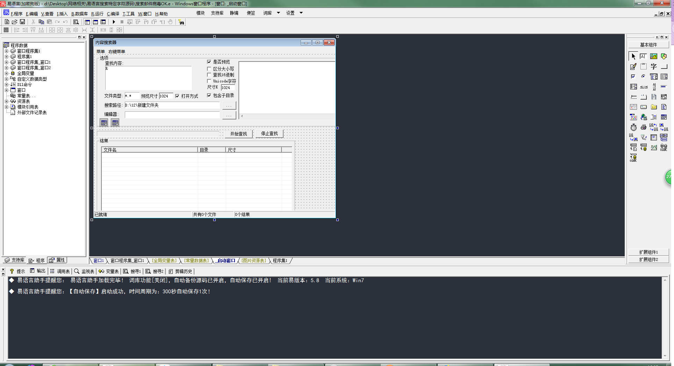Expand the 程序集1 tree node
Image resolution: width=674 pixels, height=366 pixels.
point(6,57)
